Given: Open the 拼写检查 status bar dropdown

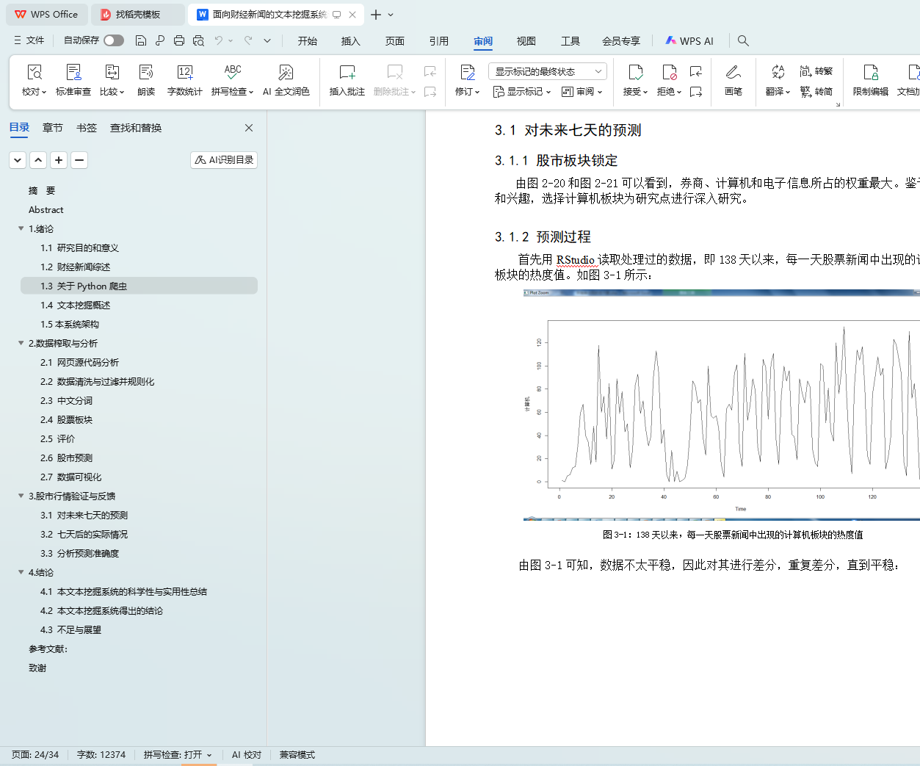Looking at the screenshot, I should 178,755.
